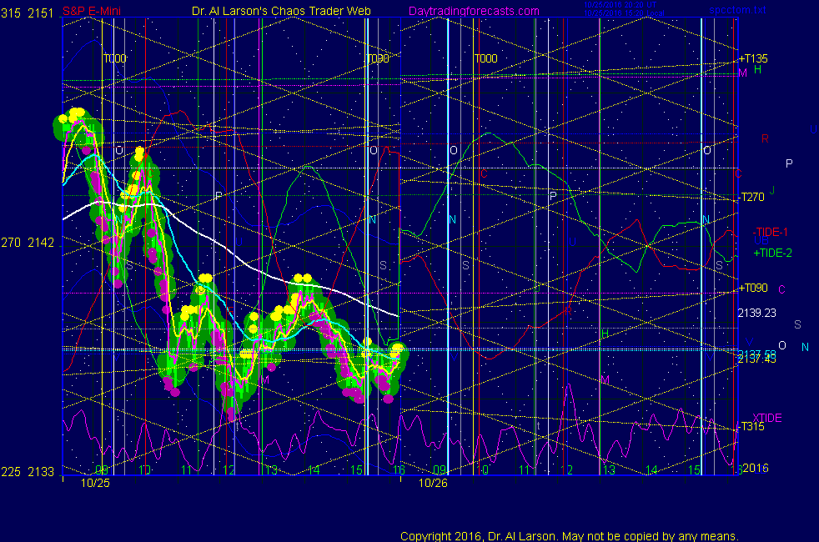Click hour '13' under the 10/26 session

(x=609, y=470)
